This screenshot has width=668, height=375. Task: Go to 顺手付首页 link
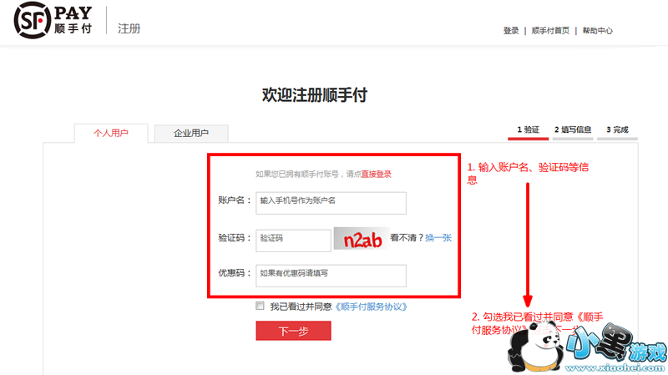[x=550, y=31]
